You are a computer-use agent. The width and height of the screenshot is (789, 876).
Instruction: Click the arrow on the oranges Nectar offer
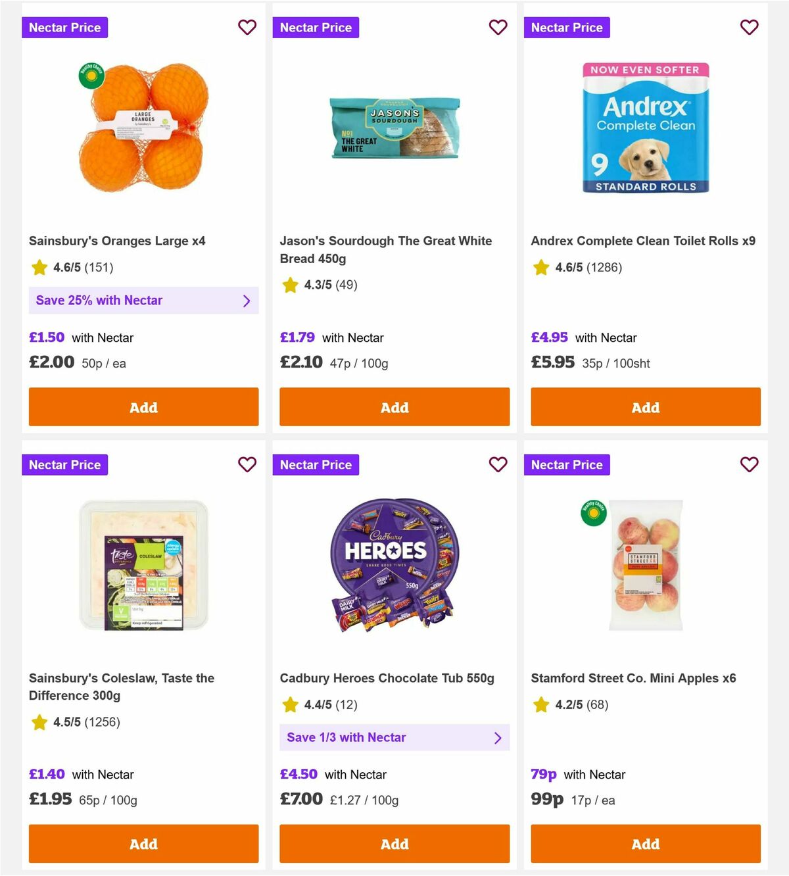(x=247, y=301)
